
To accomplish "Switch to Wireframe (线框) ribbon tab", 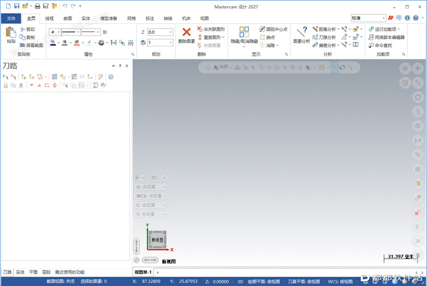I will pos(49,18).
